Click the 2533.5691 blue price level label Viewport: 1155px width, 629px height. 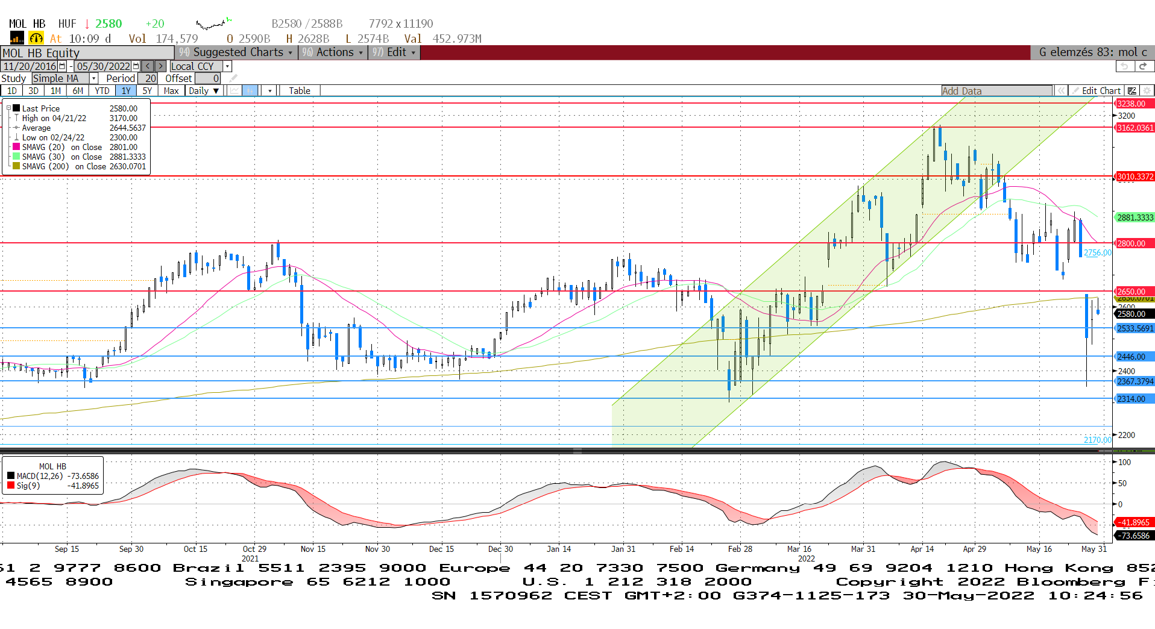pyautogui.click(x=1135, y=328)
